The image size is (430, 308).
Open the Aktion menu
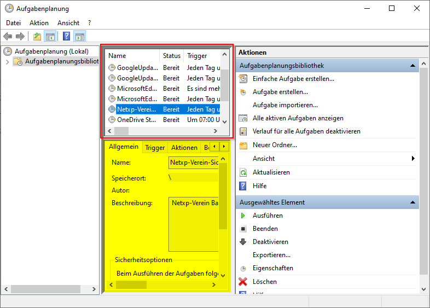[39, 23]
